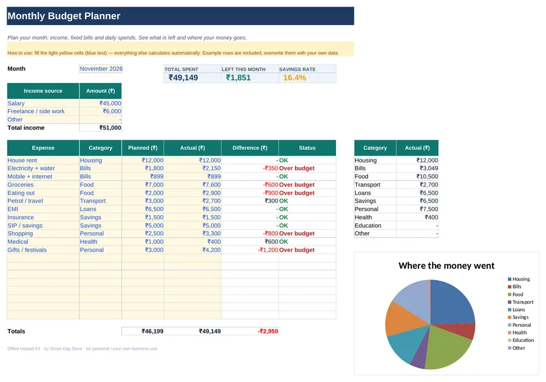This screenshot has height=382, width=546.
Task: Click the Housing category cell for House rent
Action: tap(101, 161)
